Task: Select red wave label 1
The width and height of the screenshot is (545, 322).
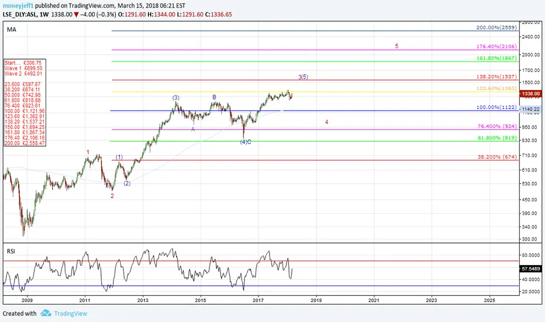Action: click(x=88, y=152)
